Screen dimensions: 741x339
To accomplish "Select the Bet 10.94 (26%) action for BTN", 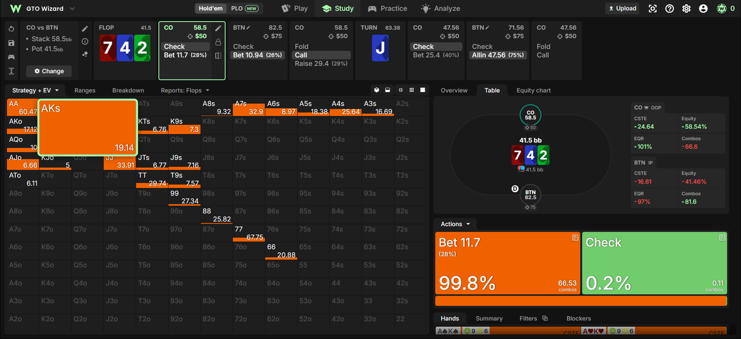I will tap(258, 55).
